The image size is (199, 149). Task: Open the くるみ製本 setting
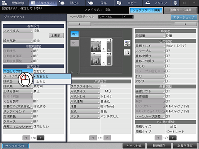[18, 101]
